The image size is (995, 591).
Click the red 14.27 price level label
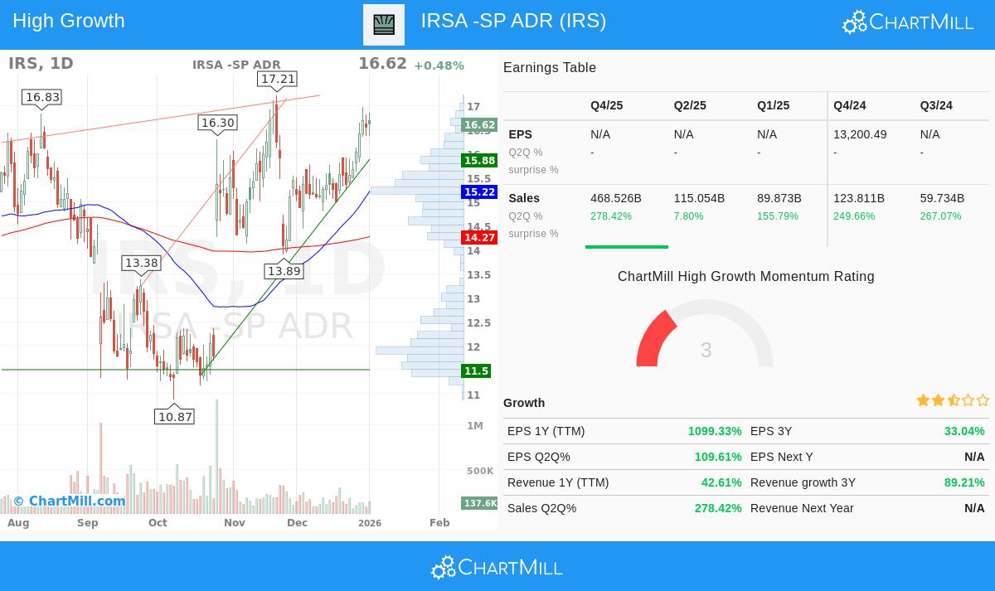479,237
